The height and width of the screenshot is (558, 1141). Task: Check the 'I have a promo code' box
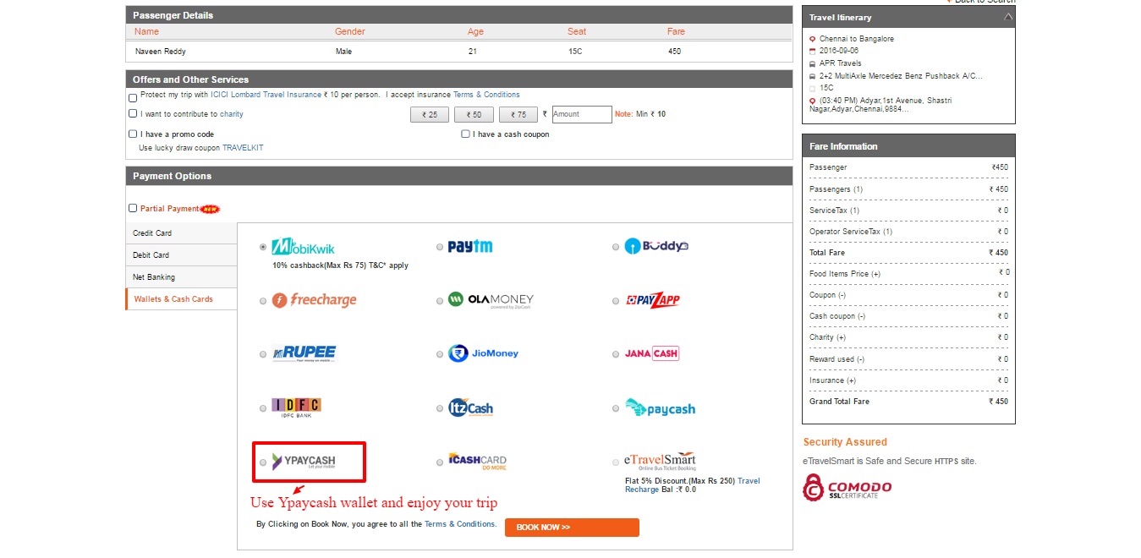pyautogui.click(x=133, y=134)
